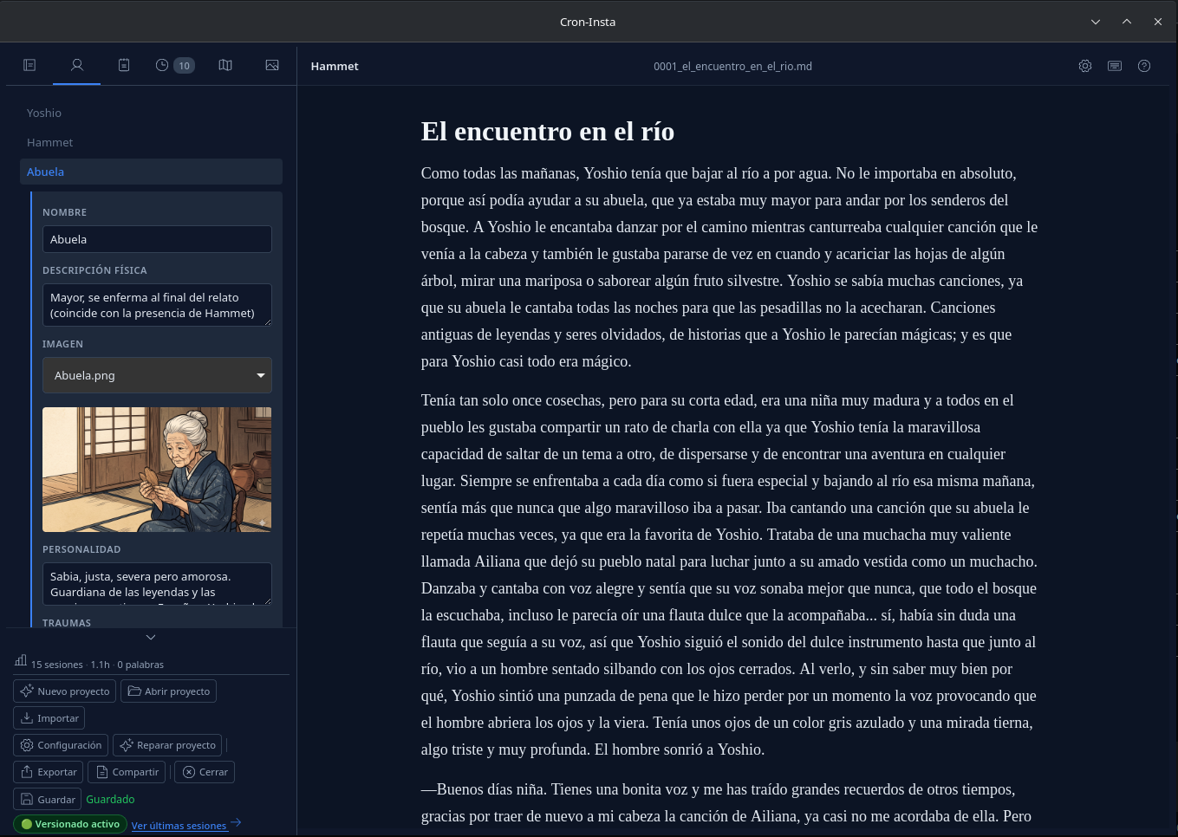Click the Guardado status text
1178x837 pixels.
tap(110, 800)
